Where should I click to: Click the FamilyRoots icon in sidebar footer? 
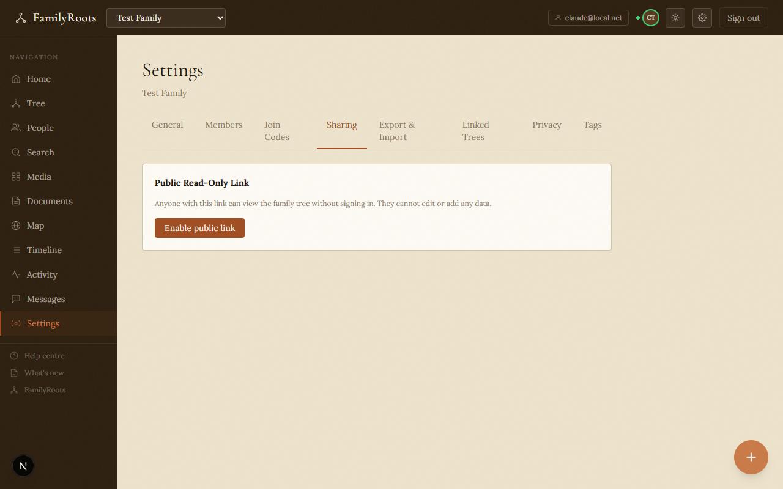tap(14, 390)
